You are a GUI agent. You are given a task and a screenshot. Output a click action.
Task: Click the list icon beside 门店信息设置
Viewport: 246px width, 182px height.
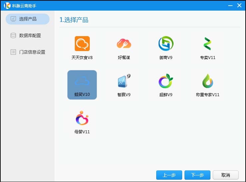tap(13, 52)
